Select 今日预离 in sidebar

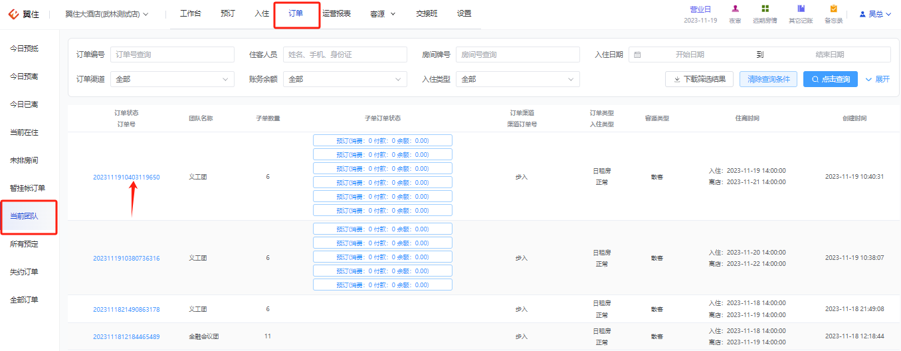click(24, 76)
